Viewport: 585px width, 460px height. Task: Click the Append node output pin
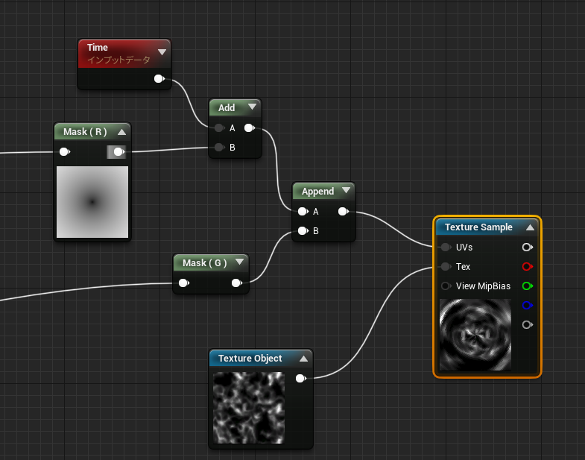click(344, 212)
